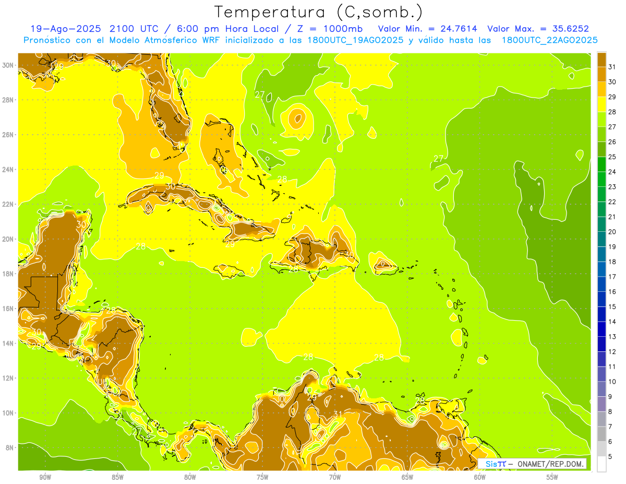Screen dimensions: 626x484
Task: Click the legend value '25'
Action: coord(612,157)
